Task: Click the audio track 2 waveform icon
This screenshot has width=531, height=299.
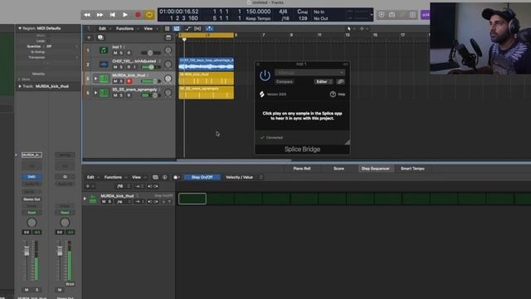Action: [103, 65]
